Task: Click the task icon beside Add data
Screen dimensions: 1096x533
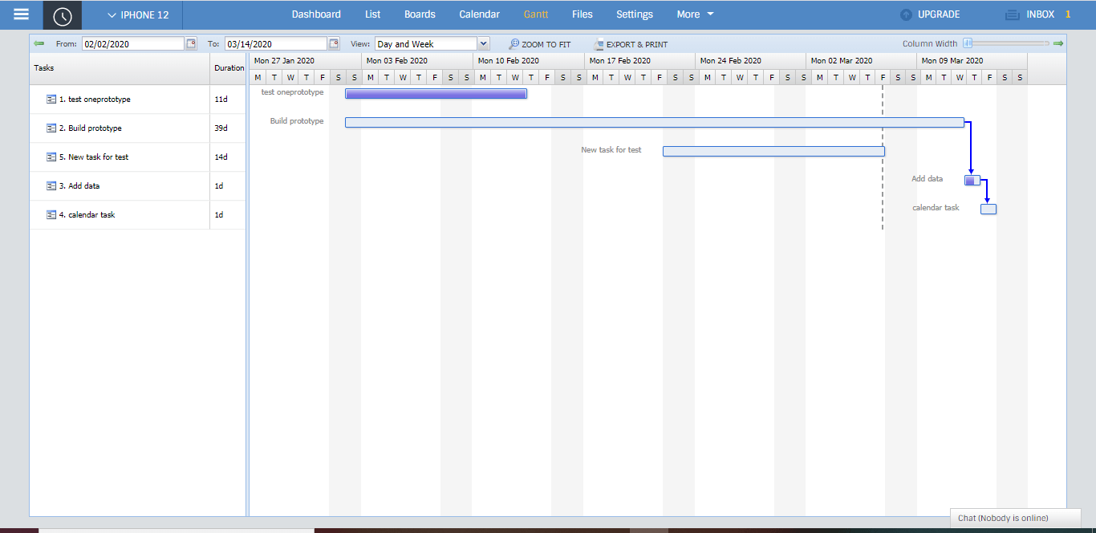Action: (51, 186)
